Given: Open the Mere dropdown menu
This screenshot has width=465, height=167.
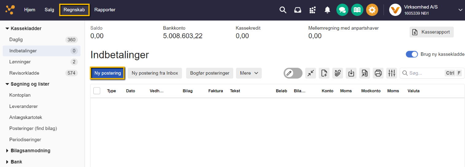Looking at the screenshot, I should [x=249, y=73].
